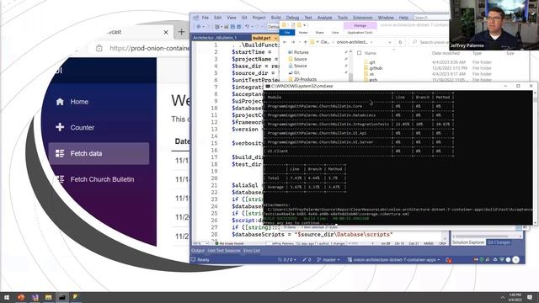Expand File Explorer address history dropdown

tap(389, 42)
